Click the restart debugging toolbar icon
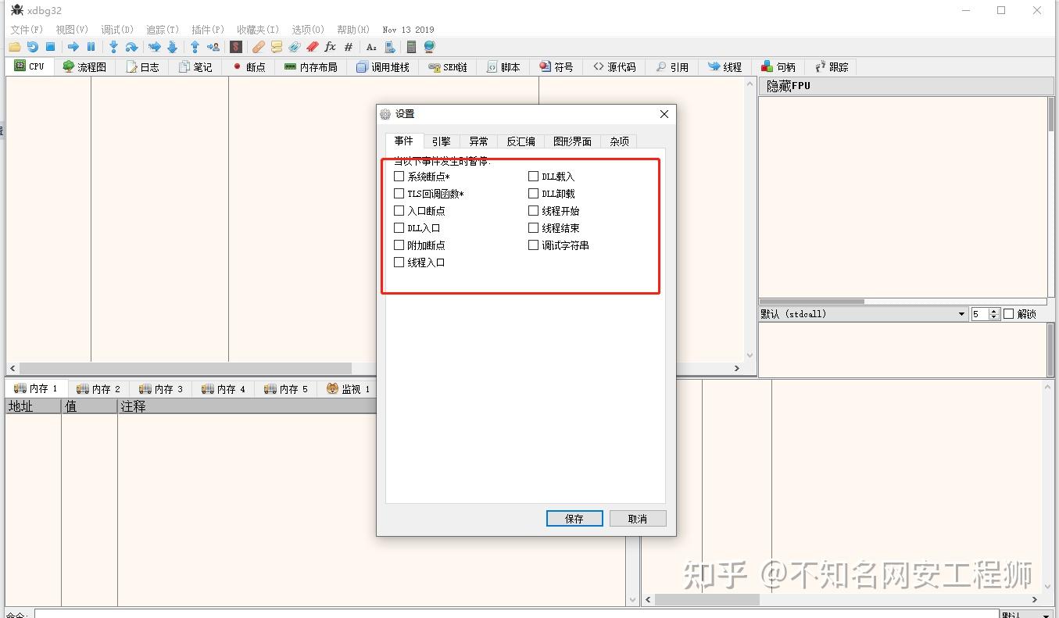The height and width of the screenshot is (618, 1059). click(x=32, y=47)
